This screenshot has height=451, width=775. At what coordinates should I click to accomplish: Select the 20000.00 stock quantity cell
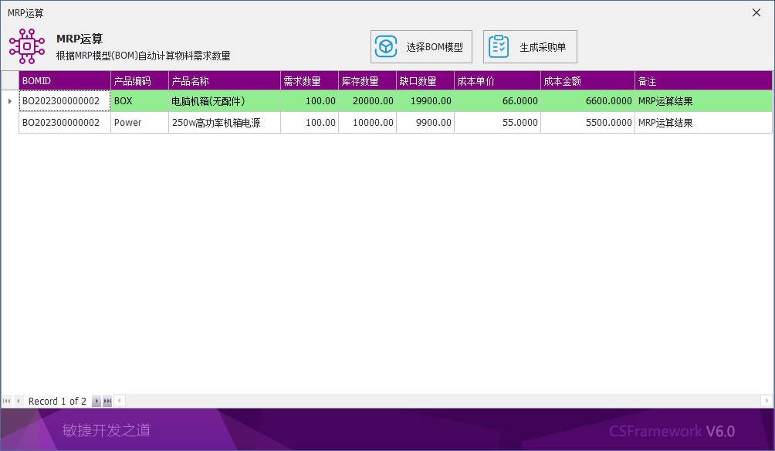pyautogui.click(x=367, y=101)
